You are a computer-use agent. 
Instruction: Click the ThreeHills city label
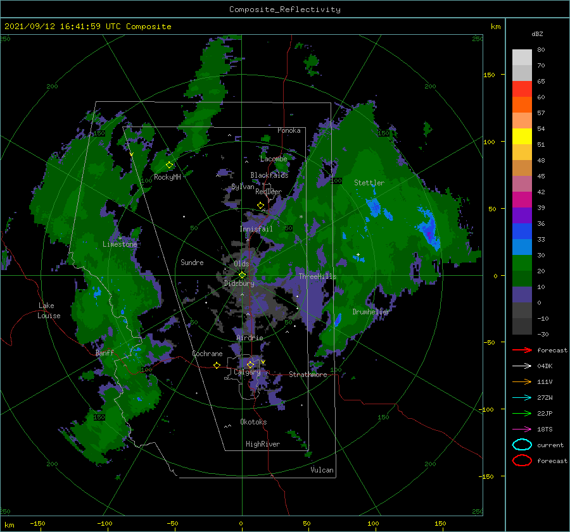point(318,276)
